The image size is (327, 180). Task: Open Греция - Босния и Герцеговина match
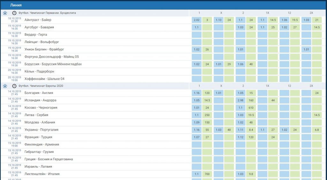click(x=49, y=159)
